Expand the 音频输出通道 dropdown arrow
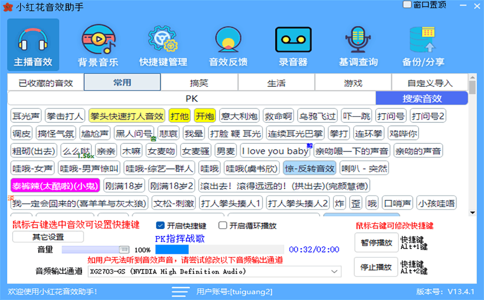Image resolution: width=484 pixels, height=300 pixels. coord(334,271)
